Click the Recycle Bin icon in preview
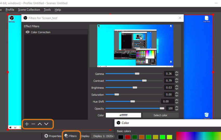Screen dimensions: 221x140 click(x=206, y=116)
